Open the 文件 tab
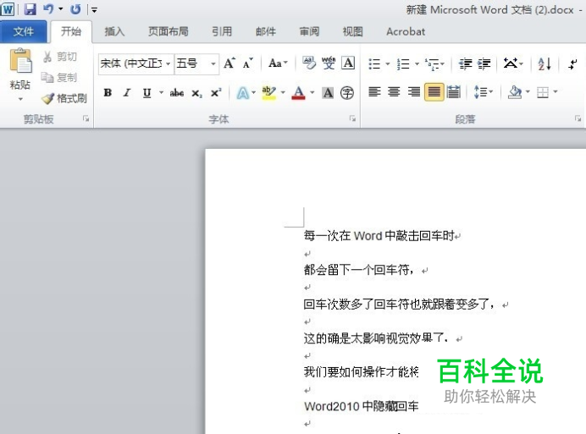 (24, 32)
